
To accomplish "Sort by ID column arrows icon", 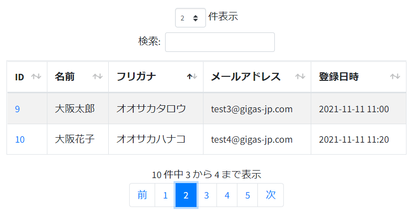I will (x=36, y=77).
